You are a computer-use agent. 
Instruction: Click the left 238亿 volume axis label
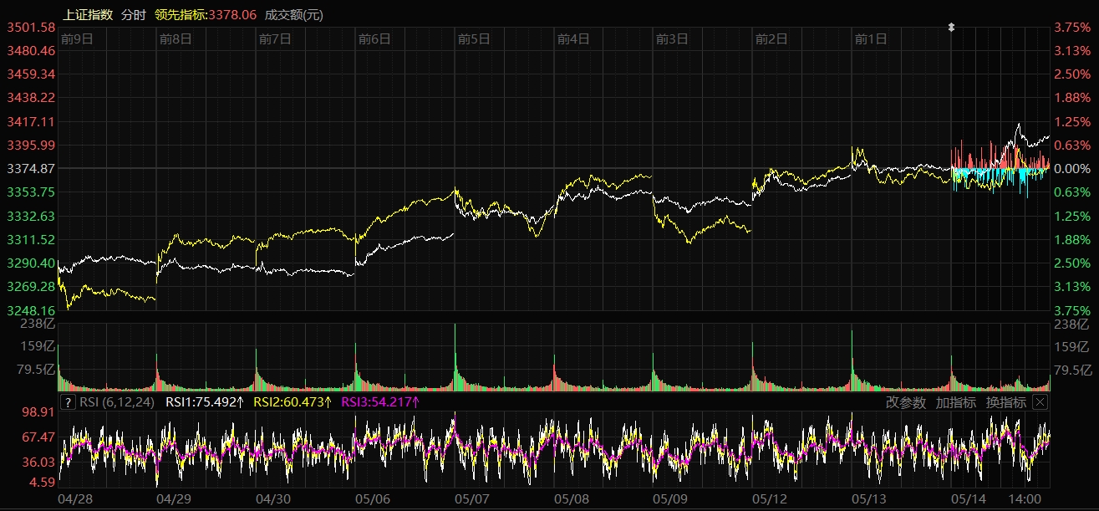[x=37, y=324]
